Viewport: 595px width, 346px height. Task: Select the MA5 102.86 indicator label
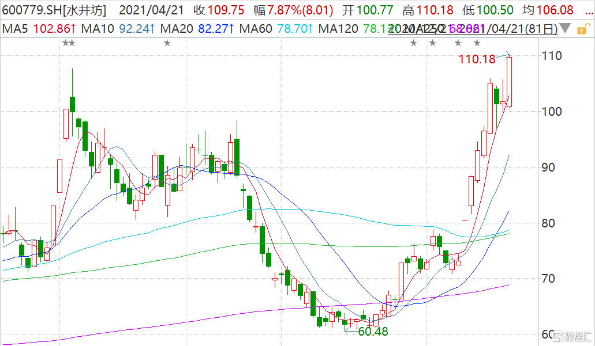[39, 28]
